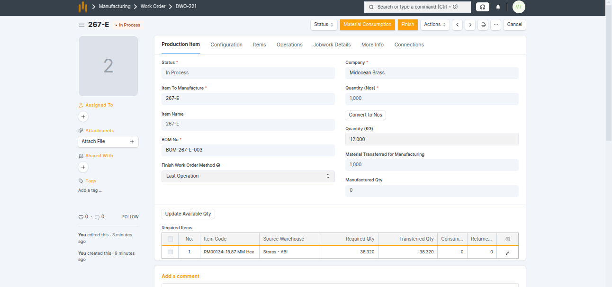This screenshot has height=287, width=612.
Task: Open the headset support icon
Action: (482, 7)
